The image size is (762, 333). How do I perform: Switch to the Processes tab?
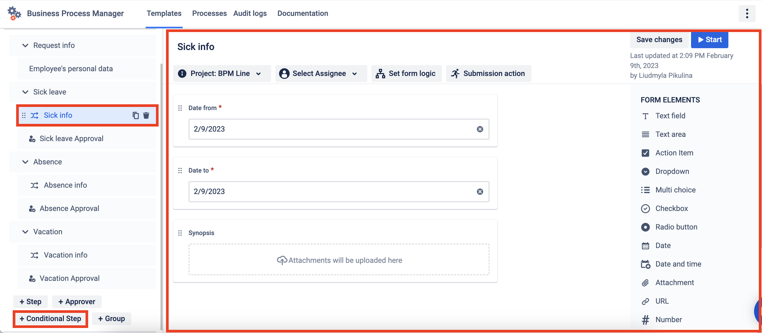(x=209, y=13)
